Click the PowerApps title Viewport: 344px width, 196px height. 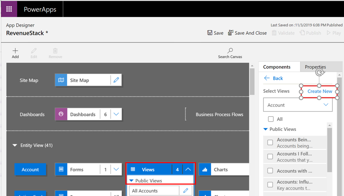(40, 9)
